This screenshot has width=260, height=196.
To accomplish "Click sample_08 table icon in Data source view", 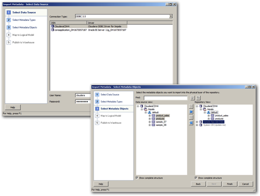I will point(153,125).
